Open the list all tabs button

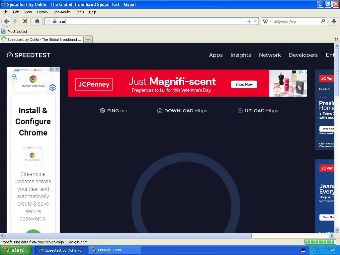(337, 39)
